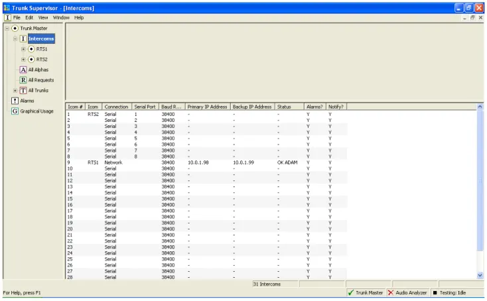Viewport: 487px width, 301px height.
Task: Click the All Requests 'R' icon
Action: pos(23,80)
